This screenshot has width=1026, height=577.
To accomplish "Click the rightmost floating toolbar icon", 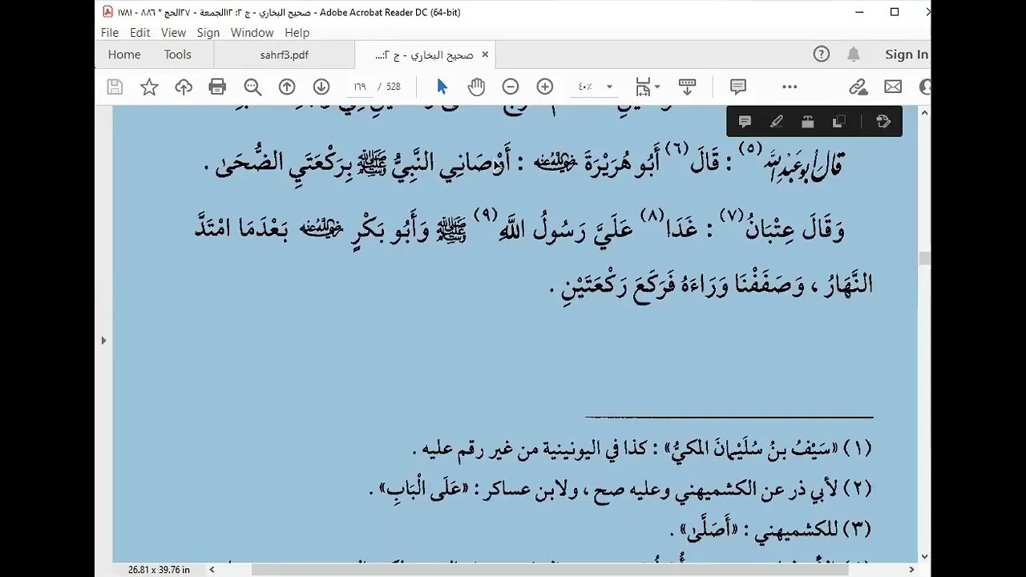I will coord(884,122).
